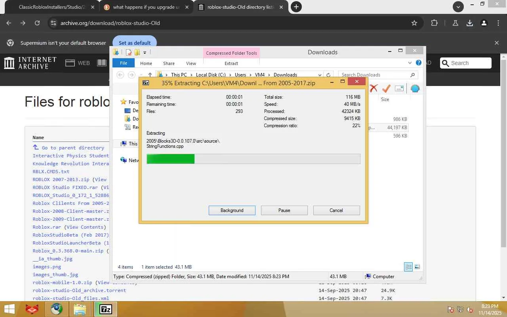
Task: Expand the Explorer ribbon with the chevron
Action: (410, 63)
